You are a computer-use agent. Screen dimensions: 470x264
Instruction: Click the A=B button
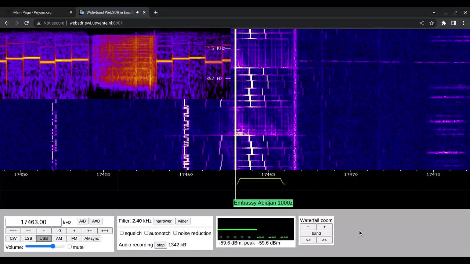pyautogui.click(x=96, y=221)
